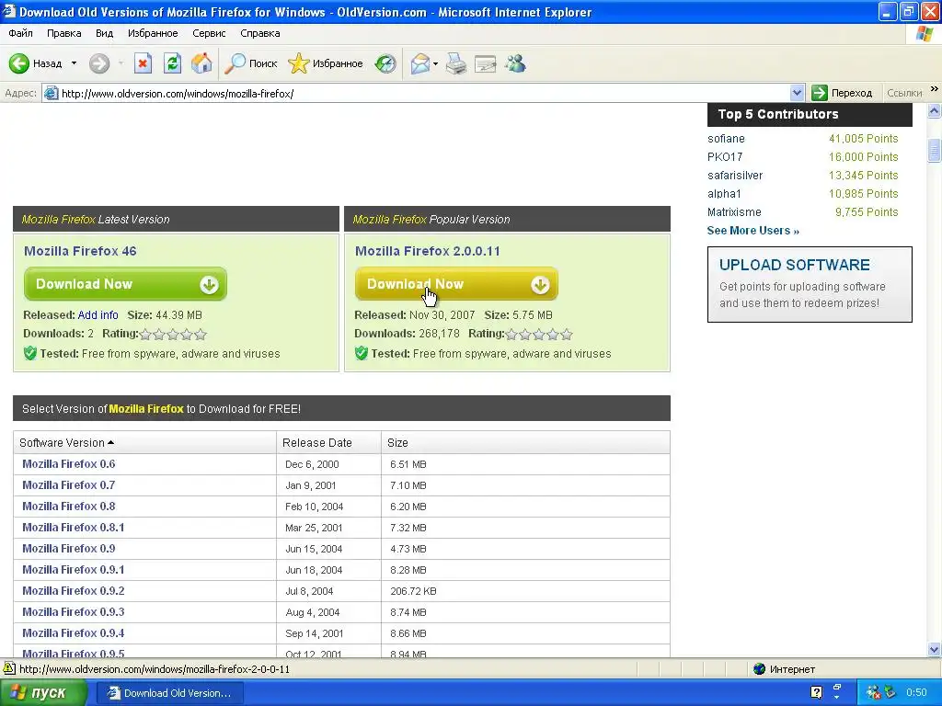Click the IE page icon in title bar

(x=8, y=11)
